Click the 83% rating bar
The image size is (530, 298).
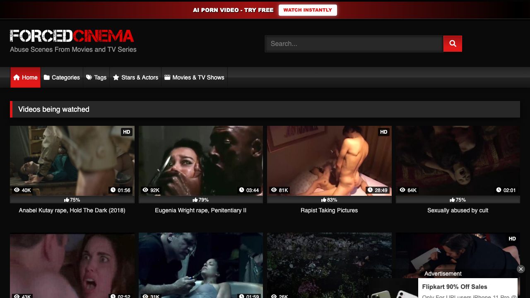point(329,199)
